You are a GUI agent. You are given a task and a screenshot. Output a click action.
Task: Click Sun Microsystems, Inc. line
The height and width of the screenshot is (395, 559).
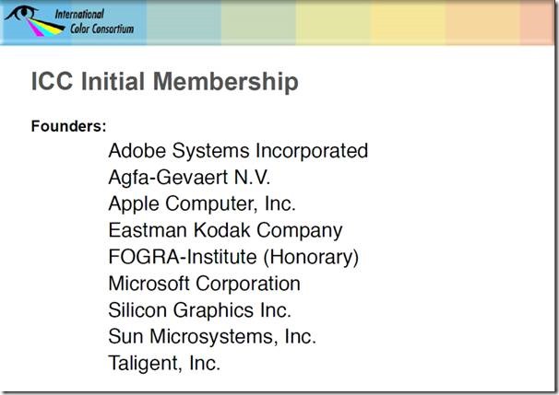pos(212,337)
